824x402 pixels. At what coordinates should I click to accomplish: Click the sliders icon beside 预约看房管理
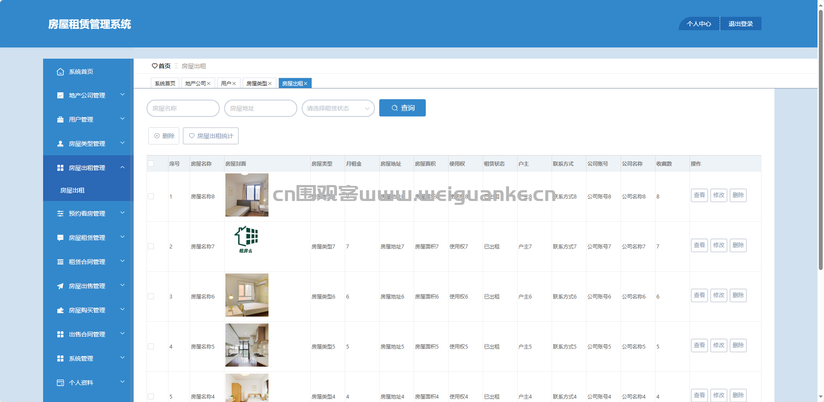coord(60,214)
